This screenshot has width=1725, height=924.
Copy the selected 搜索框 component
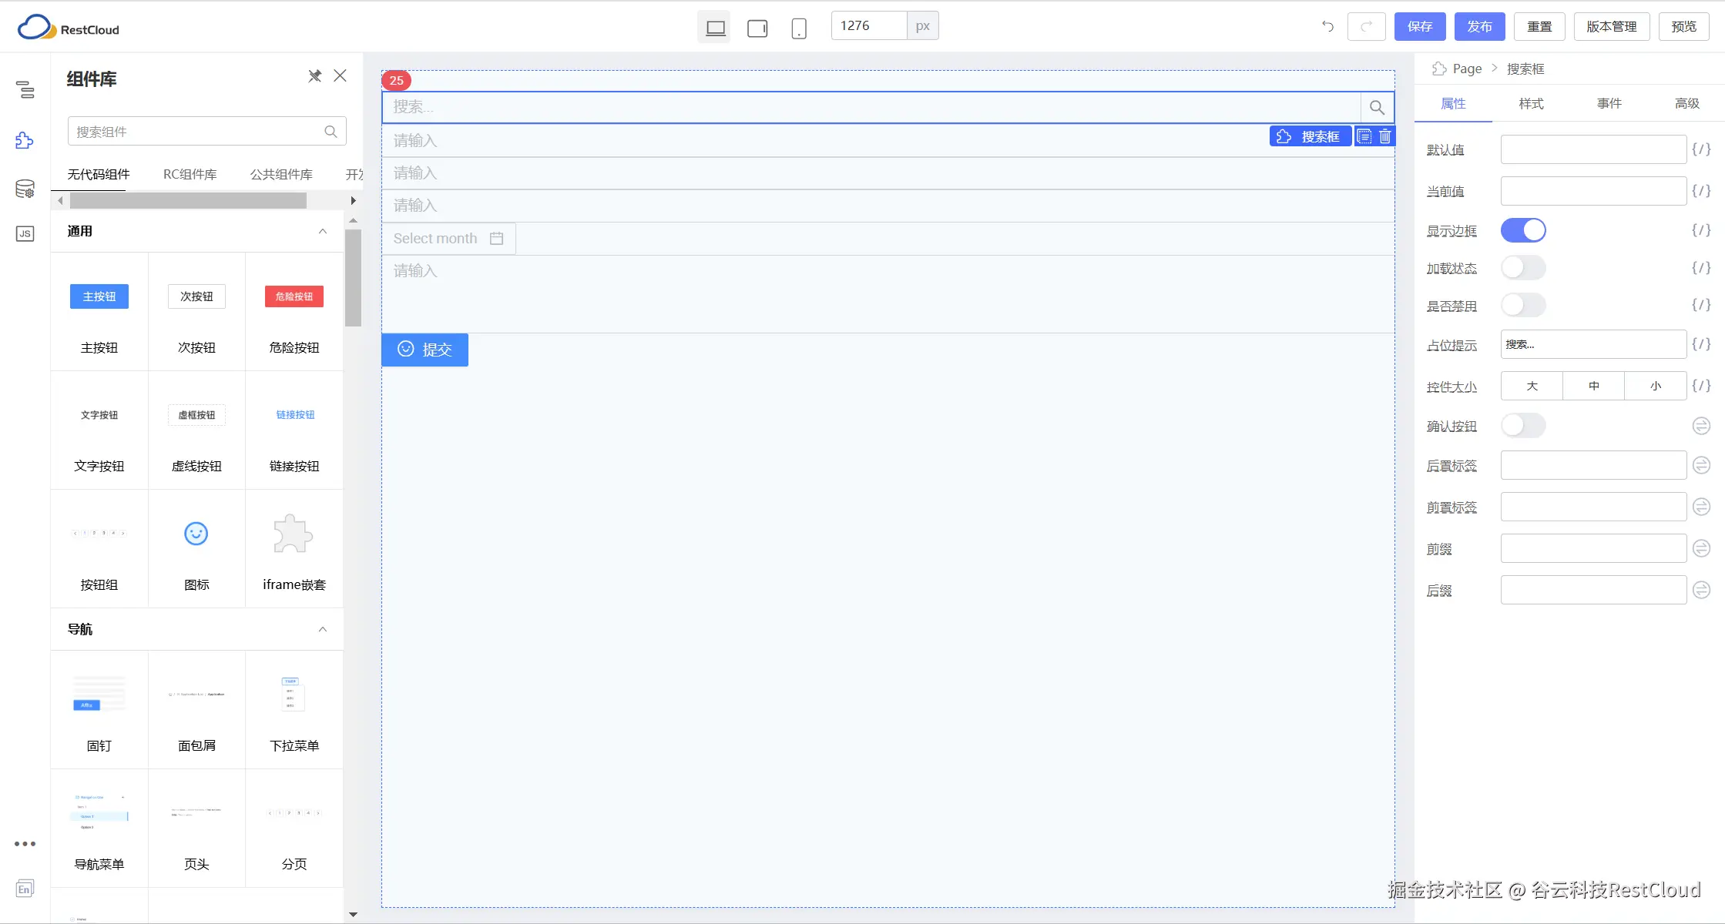(1364, 136)
